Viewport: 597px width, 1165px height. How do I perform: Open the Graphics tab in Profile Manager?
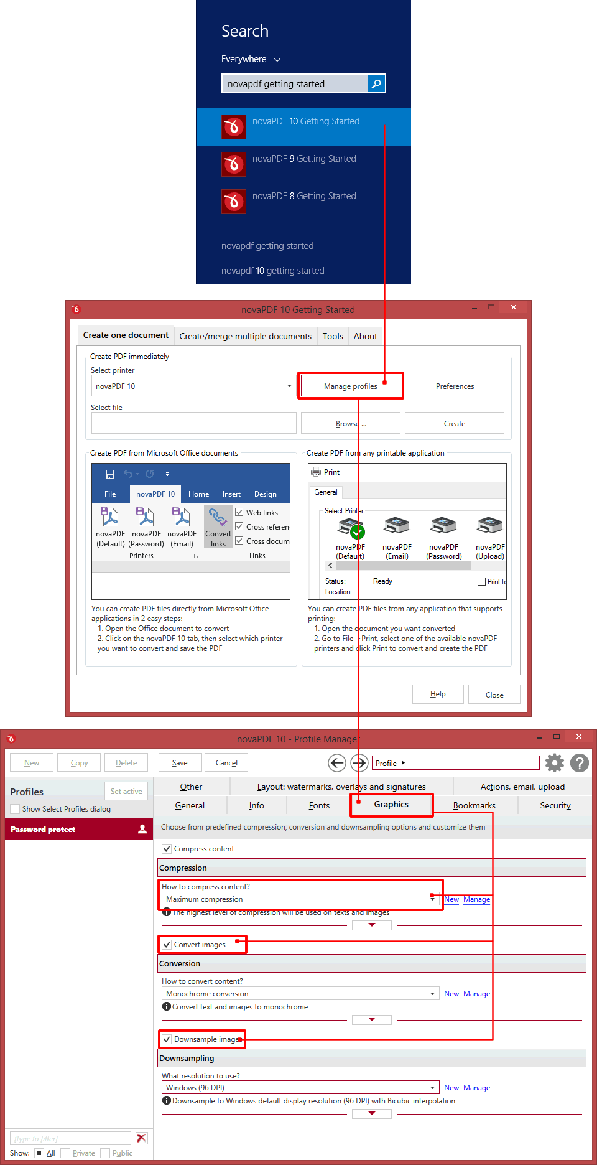(392, 805)
